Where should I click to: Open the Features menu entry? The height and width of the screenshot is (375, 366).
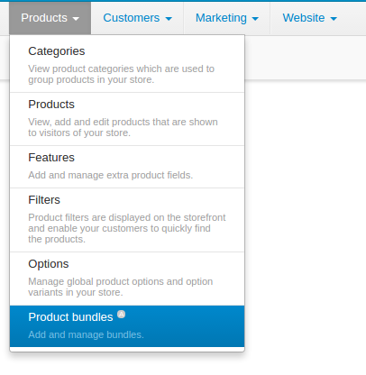[x=127, y=167]
